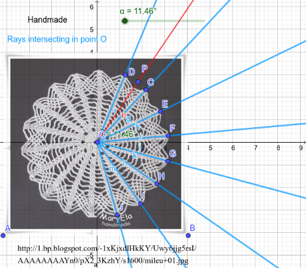Viewport: 306px width, 268px height.
Task: Click the "Handmade" title text
Action: (47, 20)
